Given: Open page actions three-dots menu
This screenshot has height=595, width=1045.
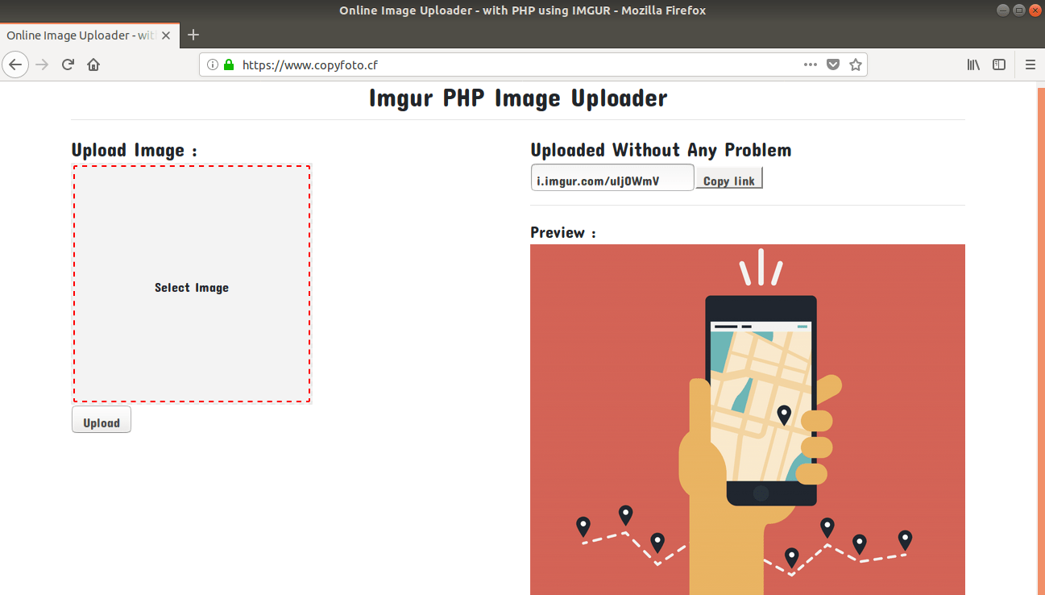Looking at the screenshot, I should point(811,64).
